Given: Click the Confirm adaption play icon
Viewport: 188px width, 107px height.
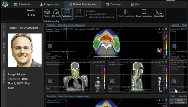Looking at the screenshot, I should (x=126, y=12).
